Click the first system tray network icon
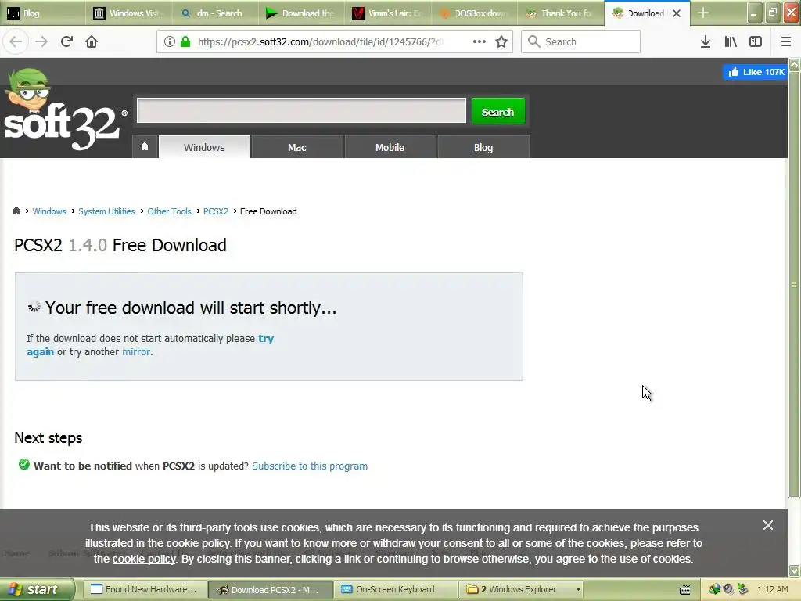Screen dimensions: 801x601 (714, 589)
